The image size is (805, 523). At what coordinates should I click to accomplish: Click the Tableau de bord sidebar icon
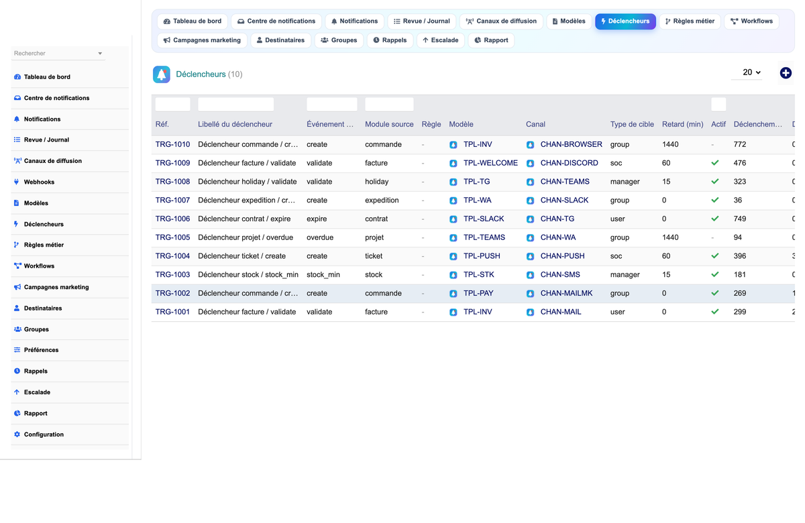[17, 77]
